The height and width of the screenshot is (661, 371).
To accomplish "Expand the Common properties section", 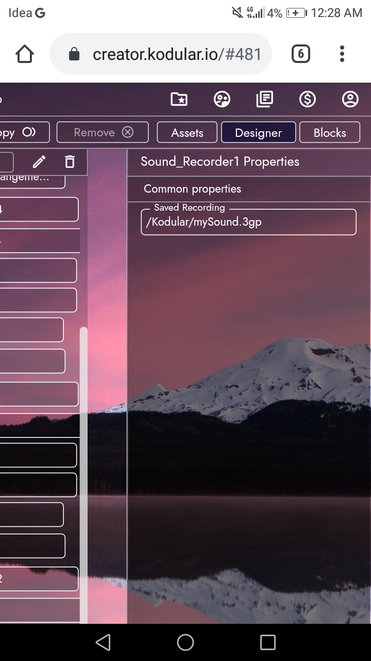I will [x=249, y=189].
